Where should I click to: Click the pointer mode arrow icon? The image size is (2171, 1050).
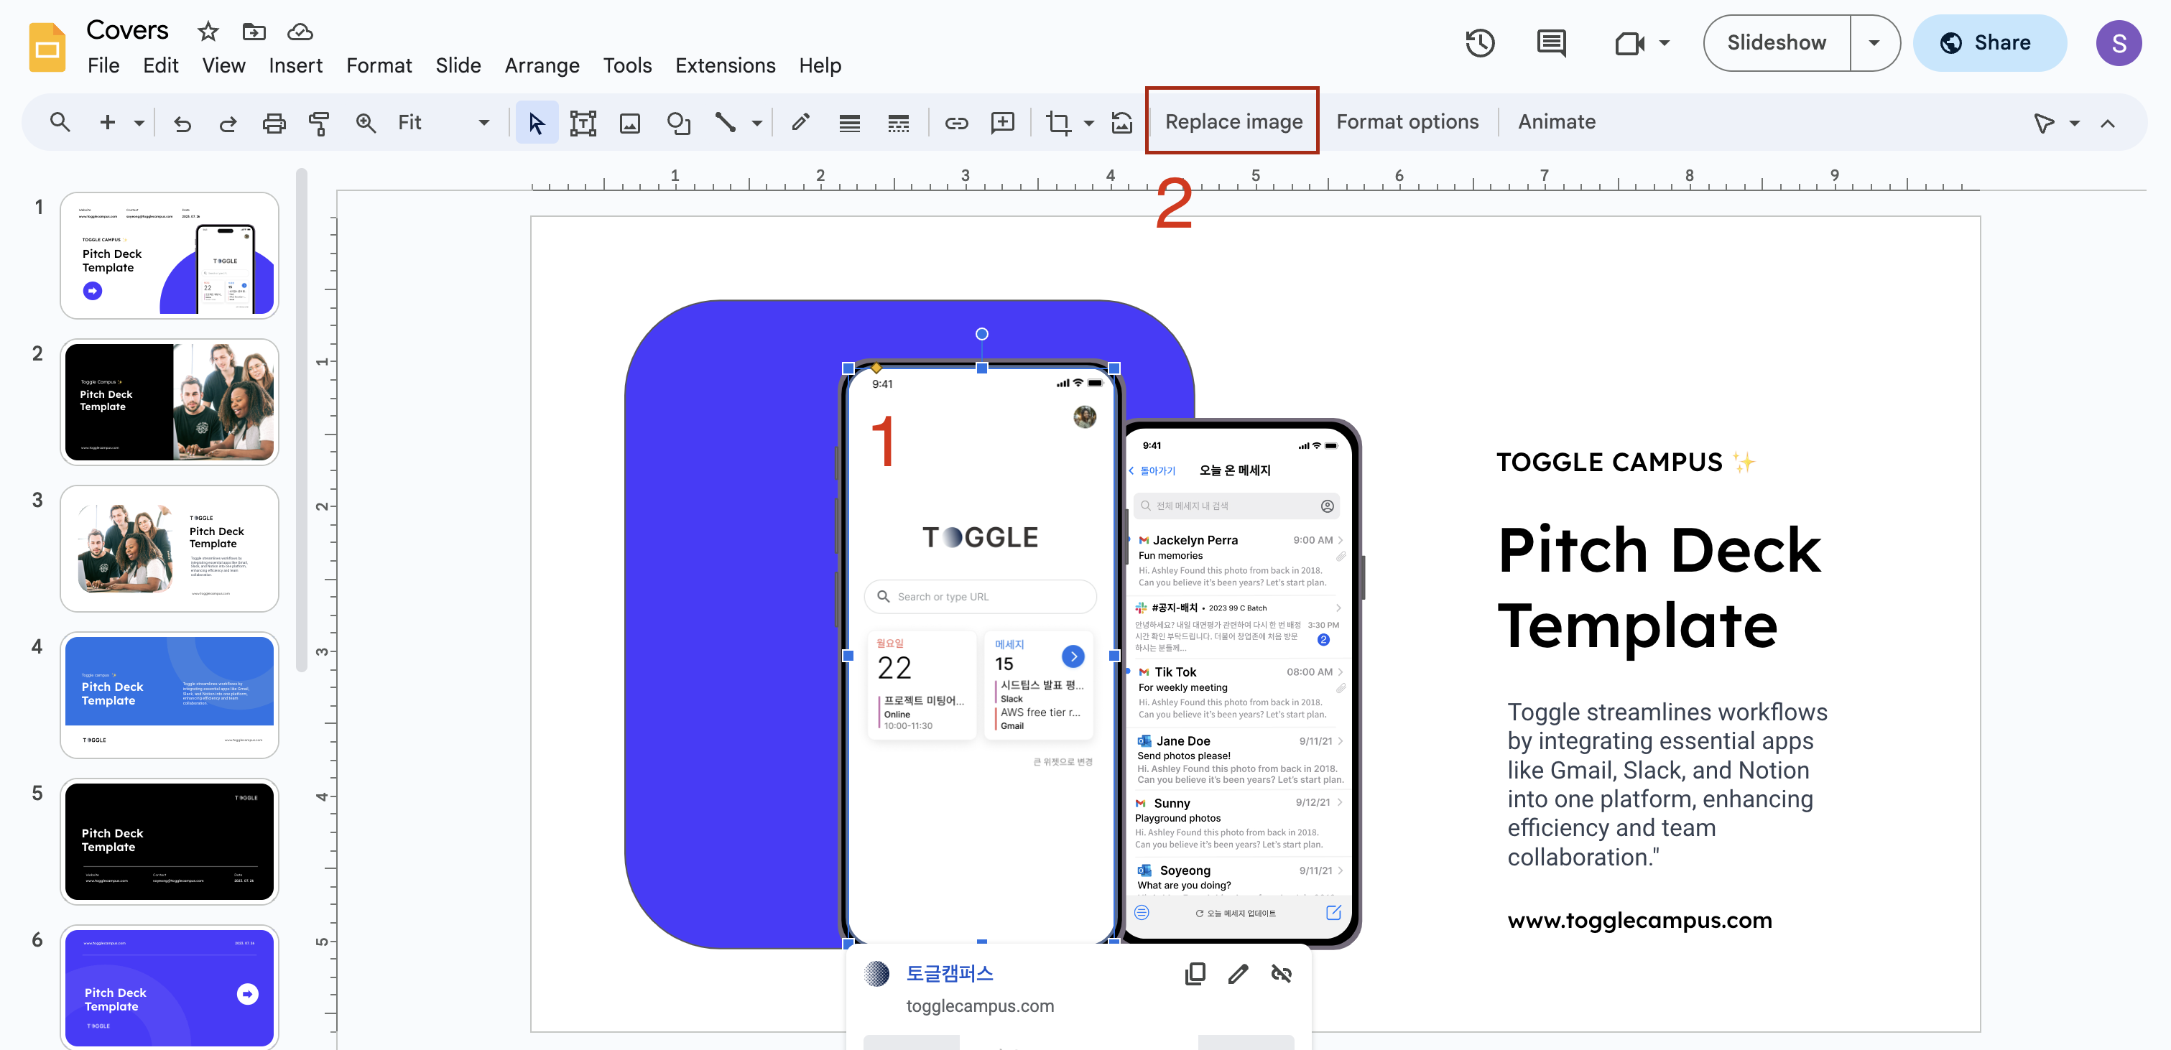click(x=2044, y=124)
